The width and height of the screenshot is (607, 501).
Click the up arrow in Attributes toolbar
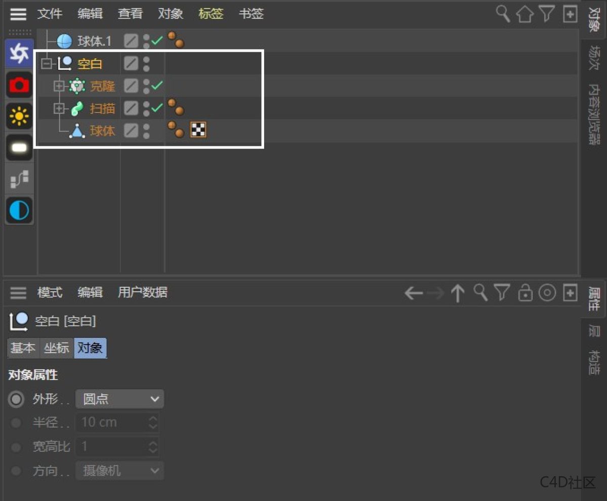[457, 293]
